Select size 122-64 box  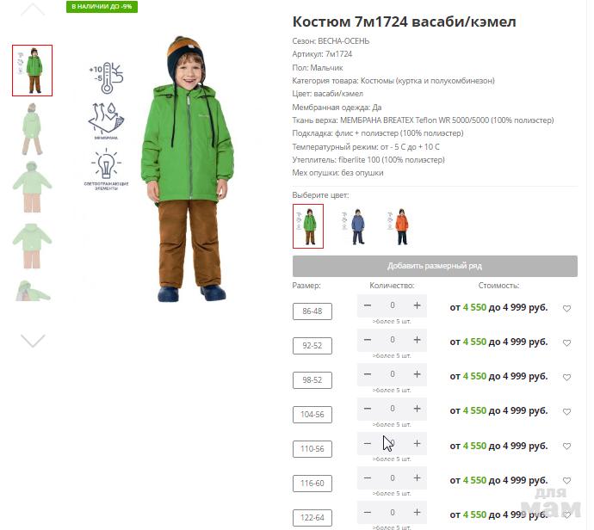tap(312, 517)
